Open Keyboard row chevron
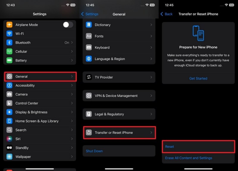 pos(151,47)
